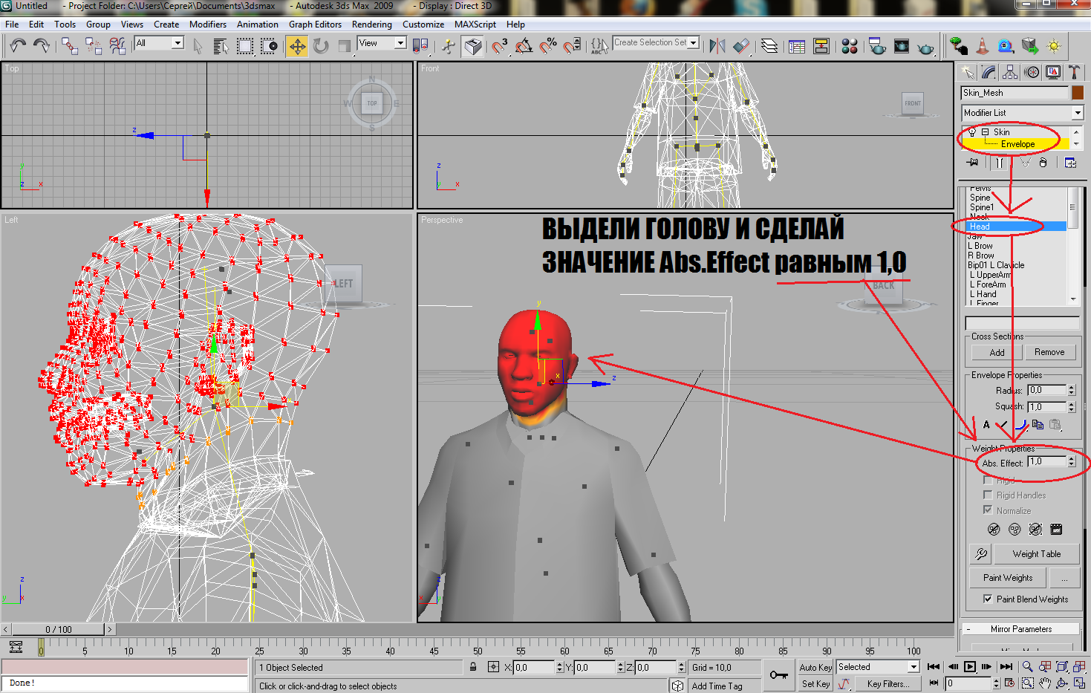Click the Add cross section button
The width and height of the screenshot is (1091, 693).
(997, 353)
